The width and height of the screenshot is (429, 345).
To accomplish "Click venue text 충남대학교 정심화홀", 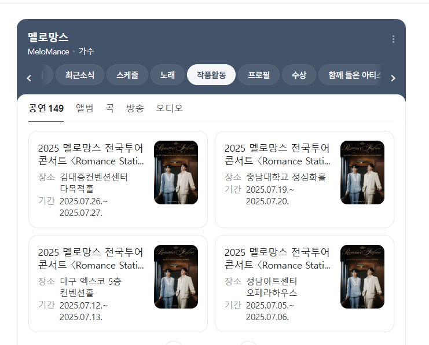I will coord(286,177).
